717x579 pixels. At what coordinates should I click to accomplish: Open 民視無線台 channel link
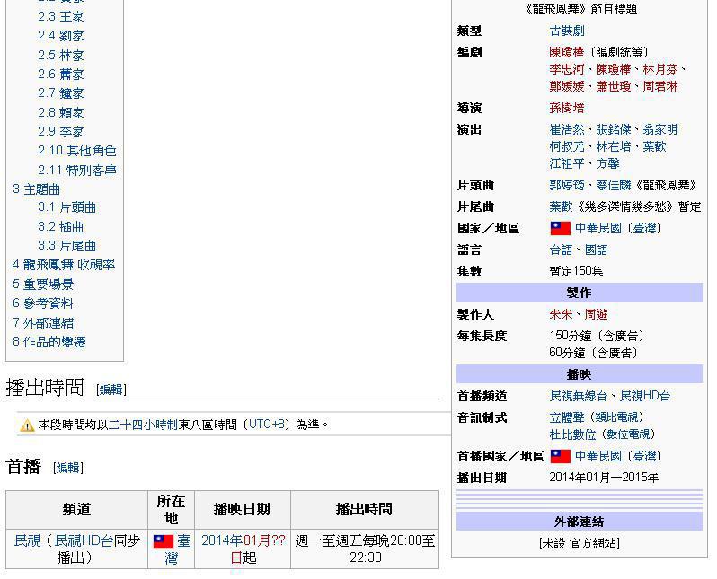point(579,396)
